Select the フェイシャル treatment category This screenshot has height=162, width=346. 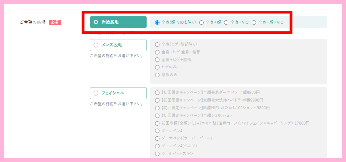click(x=118, y=93)
